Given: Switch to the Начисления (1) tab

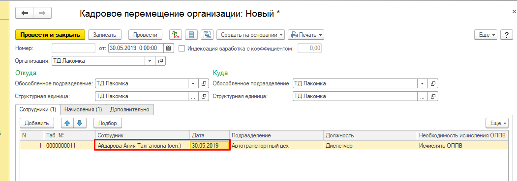Looking at the screenshot, I should pos(83,109).
